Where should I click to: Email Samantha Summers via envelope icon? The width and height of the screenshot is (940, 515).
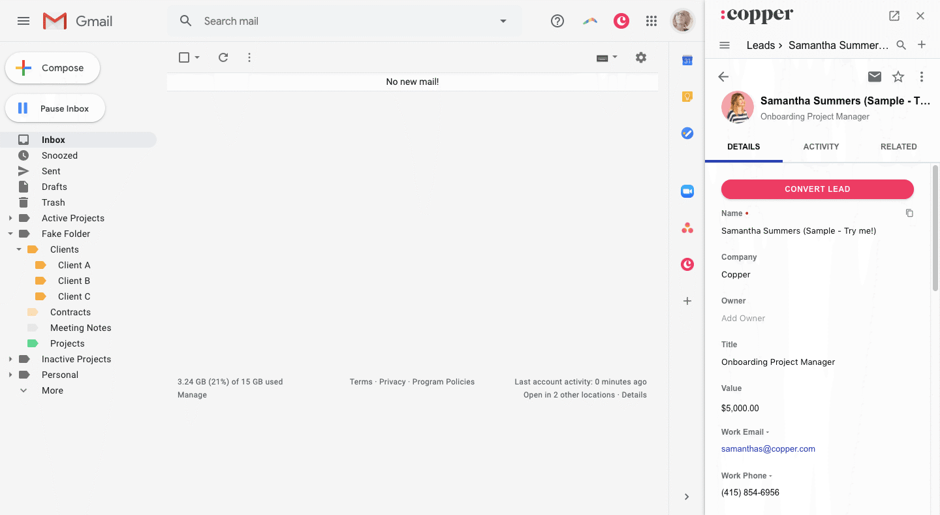pos(875,77)
